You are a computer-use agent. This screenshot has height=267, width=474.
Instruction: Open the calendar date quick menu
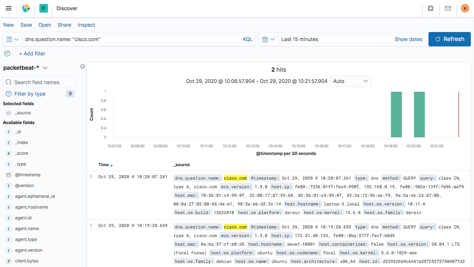(268, 39)
